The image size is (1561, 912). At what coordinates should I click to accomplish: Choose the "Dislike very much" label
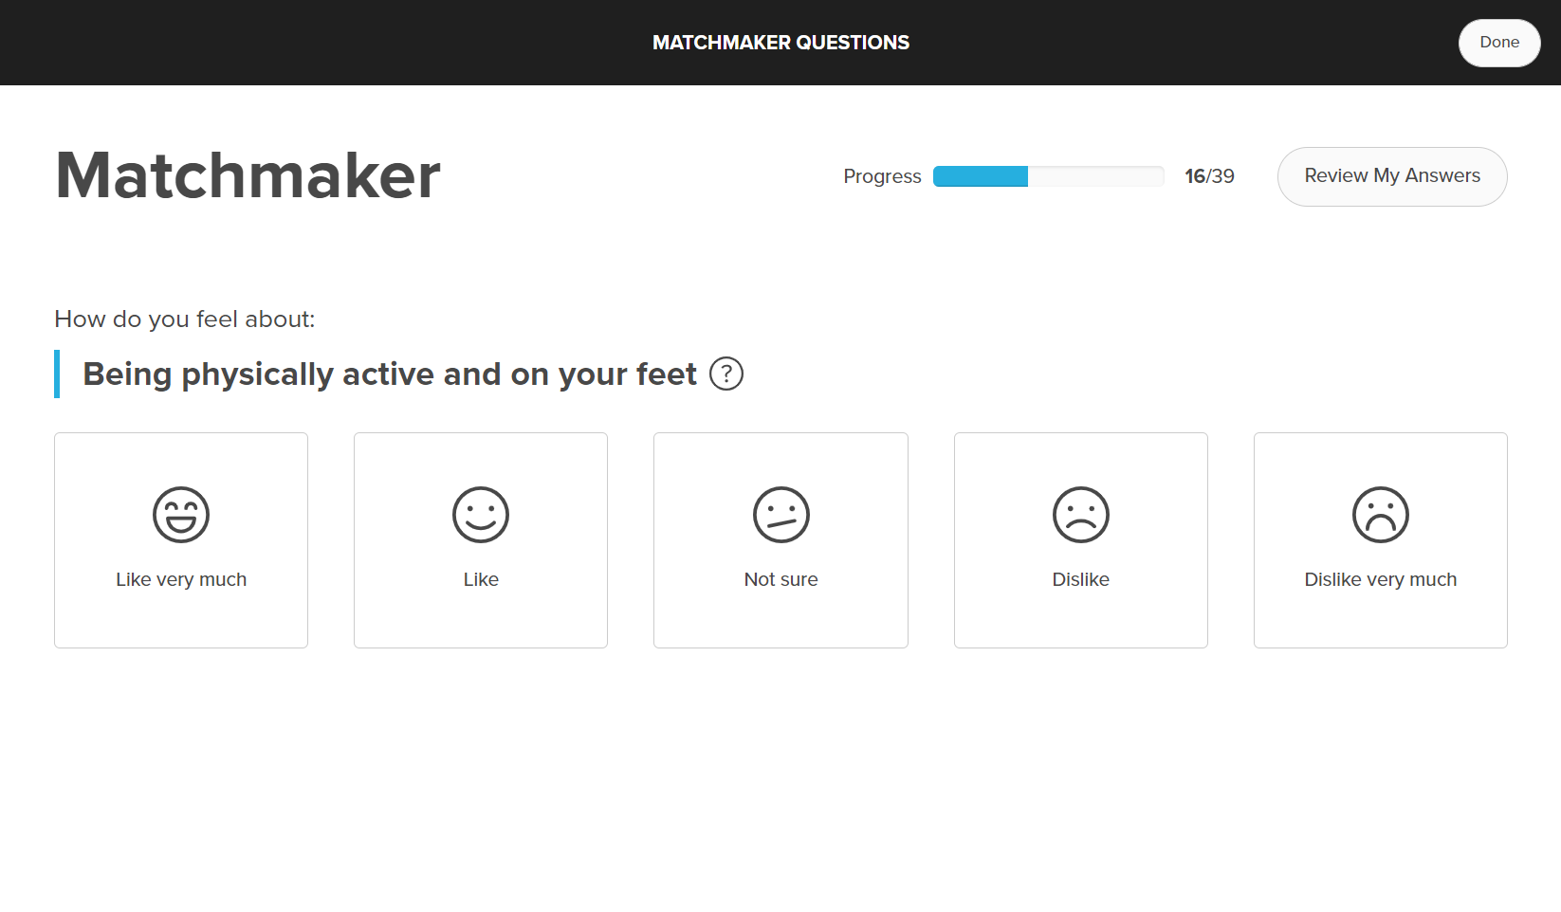[1380, 579]
